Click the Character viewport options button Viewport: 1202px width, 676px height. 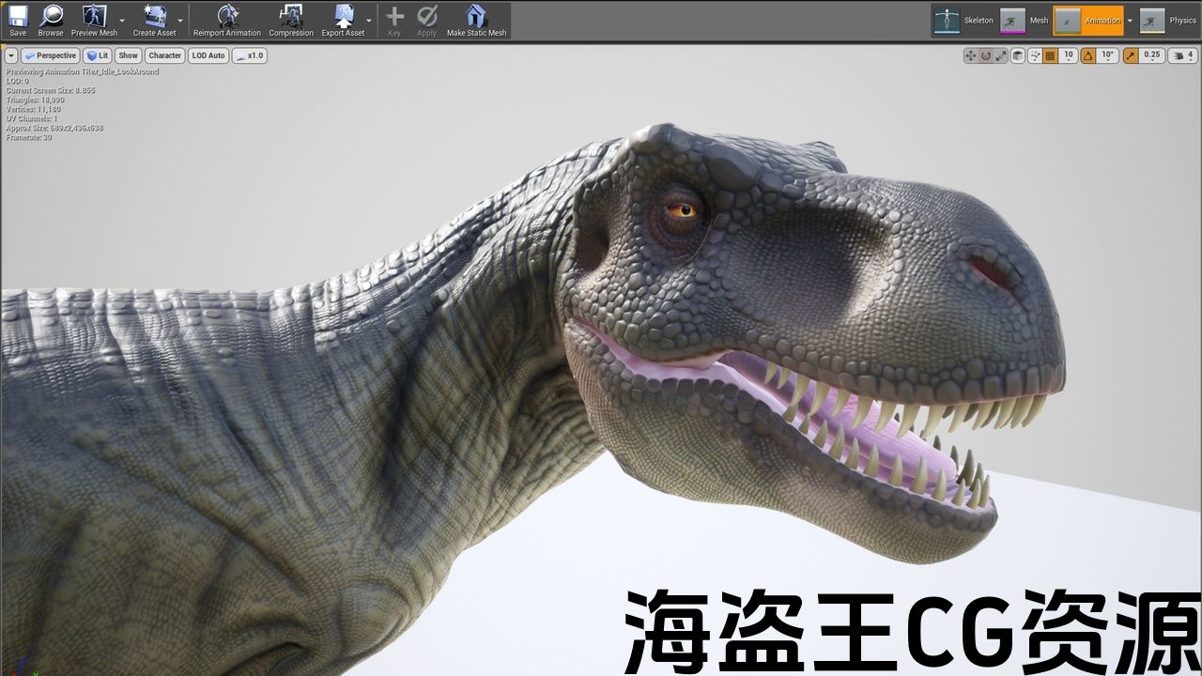click(x=164, y=55)
